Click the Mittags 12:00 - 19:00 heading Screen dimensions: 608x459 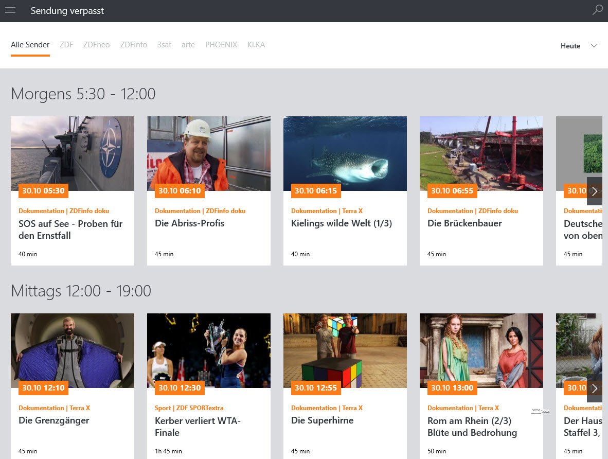(81, 291)
